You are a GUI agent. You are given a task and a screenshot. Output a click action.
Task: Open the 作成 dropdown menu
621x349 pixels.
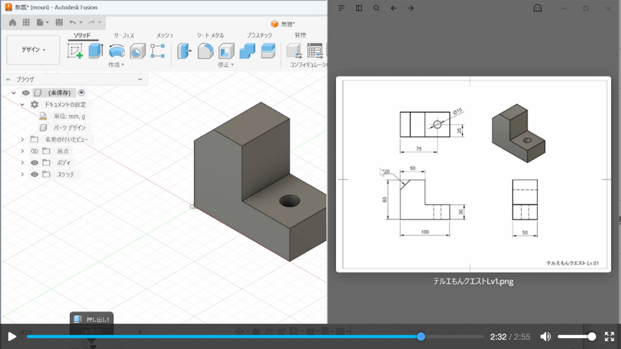point(116,65)
